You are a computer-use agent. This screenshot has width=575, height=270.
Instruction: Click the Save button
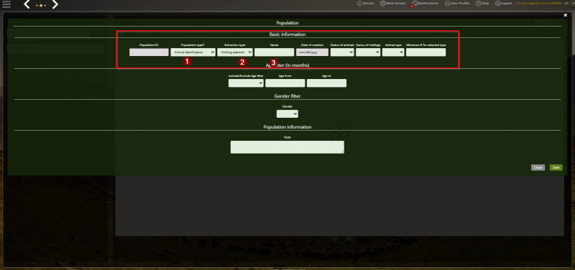[x=556, y=167]
